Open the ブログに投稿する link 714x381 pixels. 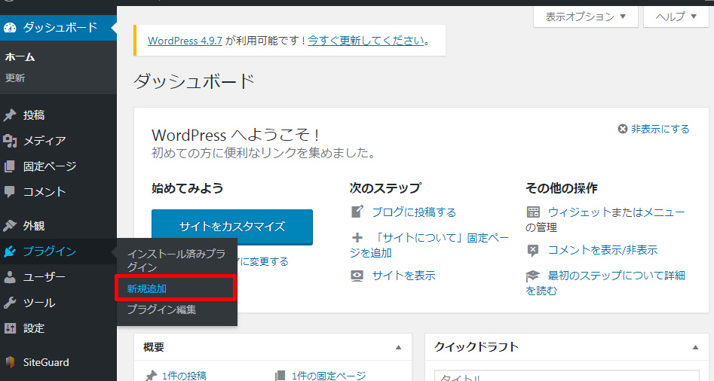point(414,212)
